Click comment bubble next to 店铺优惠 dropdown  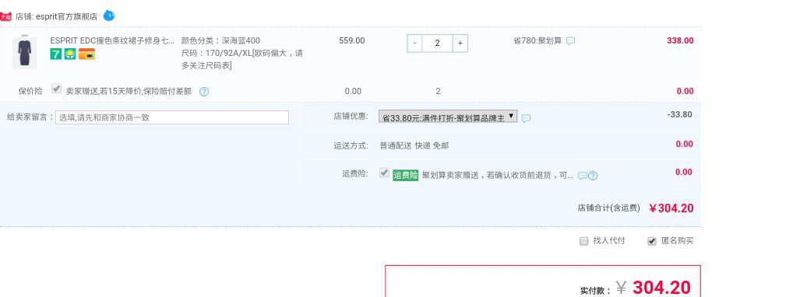point(526,118)
